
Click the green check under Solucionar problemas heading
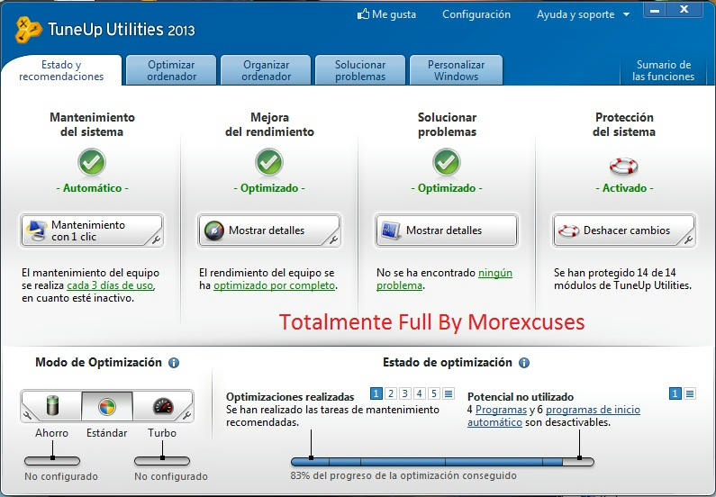[x=447, y=162]
